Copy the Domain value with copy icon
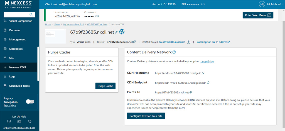The width and height of the screenshot is (285, 131). tap(134, 42)
